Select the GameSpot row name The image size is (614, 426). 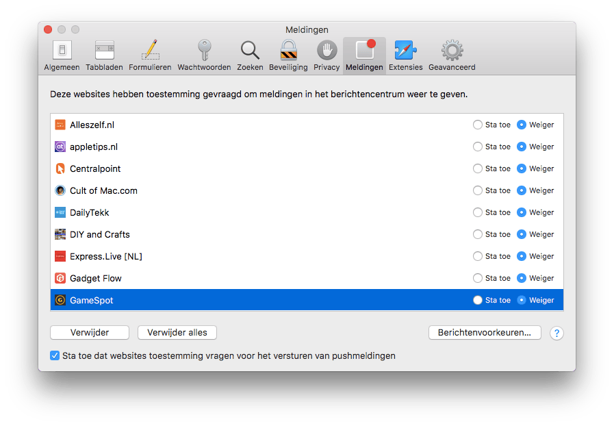coord(91,301)
